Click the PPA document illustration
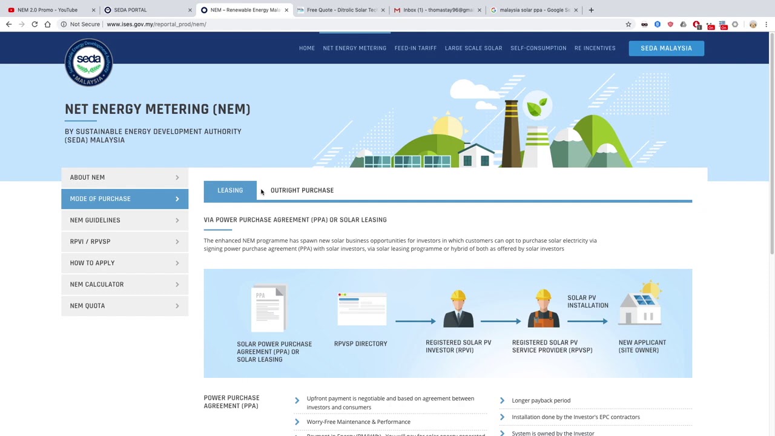The width and height of the screenshot is (775, 436). pyautogui.click(x=268, y=309)
